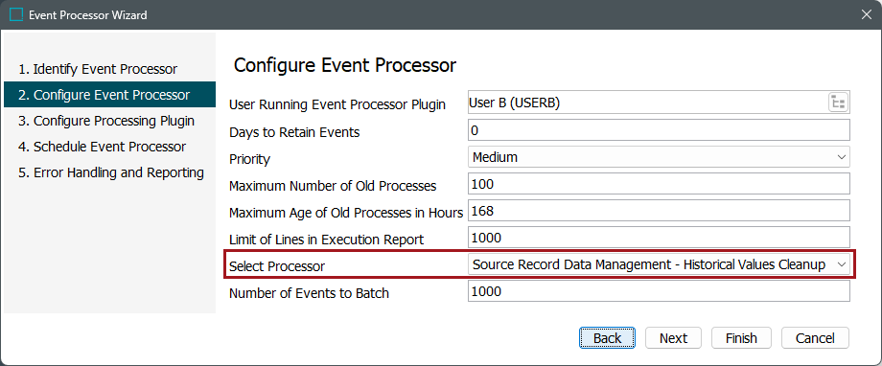The width and height of the screenshot is (882, 366).
Task: Open step 4 Schedule Event Processor
Action: click(102, 147)
